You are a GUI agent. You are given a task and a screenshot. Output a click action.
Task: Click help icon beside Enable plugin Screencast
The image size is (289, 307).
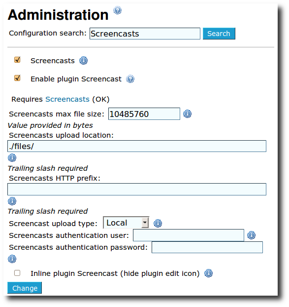(130, 79)
